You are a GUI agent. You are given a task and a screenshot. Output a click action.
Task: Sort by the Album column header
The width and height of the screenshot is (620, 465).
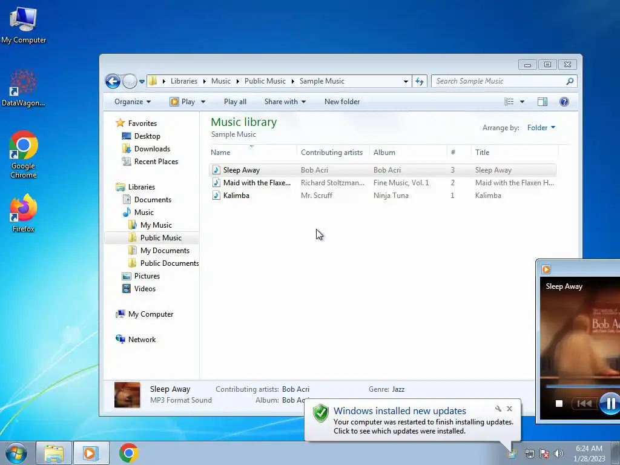pos(408,152)
